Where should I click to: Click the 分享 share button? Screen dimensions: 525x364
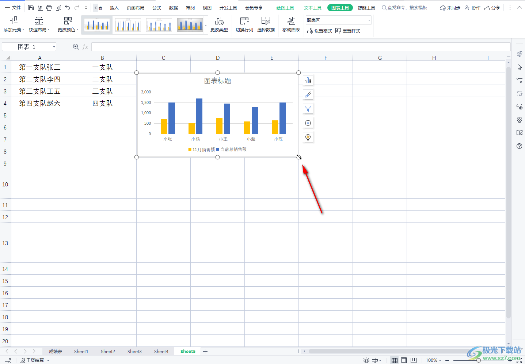[492, 8]
